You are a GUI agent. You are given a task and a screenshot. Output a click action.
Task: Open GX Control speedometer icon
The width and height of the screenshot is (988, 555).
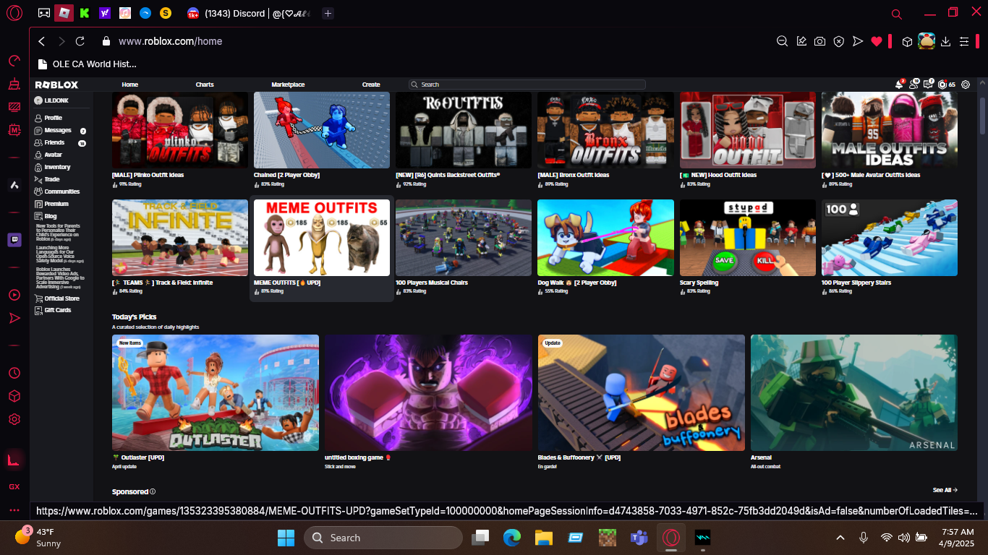(x=14, y=61)
